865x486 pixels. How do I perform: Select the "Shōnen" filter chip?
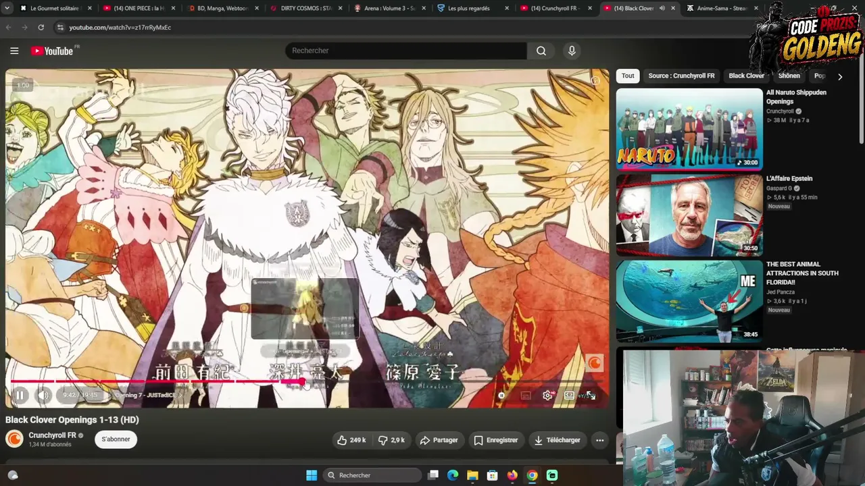789,76
